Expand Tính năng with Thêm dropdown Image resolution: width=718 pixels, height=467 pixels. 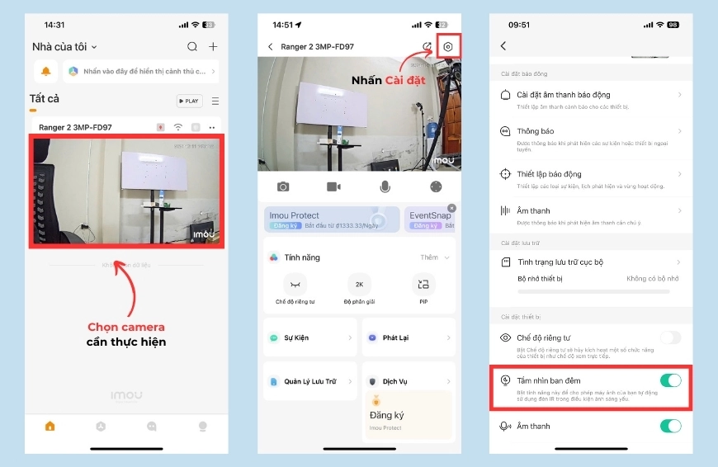[435, 257]
